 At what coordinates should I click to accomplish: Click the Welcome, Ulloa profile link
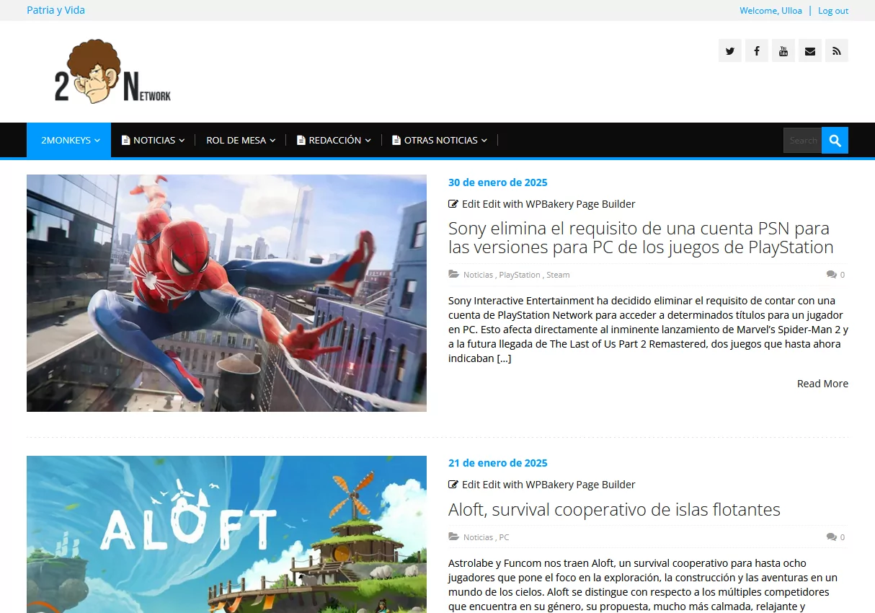click(770, 11)
